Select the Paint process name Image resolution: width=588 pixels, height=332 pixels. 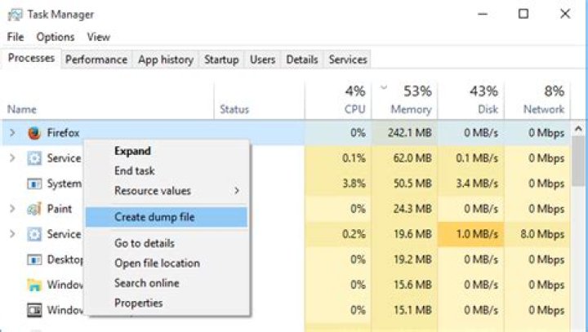[60, 209]
